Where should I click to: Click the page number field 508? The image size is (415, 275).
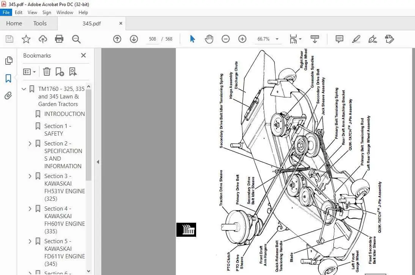152,39
